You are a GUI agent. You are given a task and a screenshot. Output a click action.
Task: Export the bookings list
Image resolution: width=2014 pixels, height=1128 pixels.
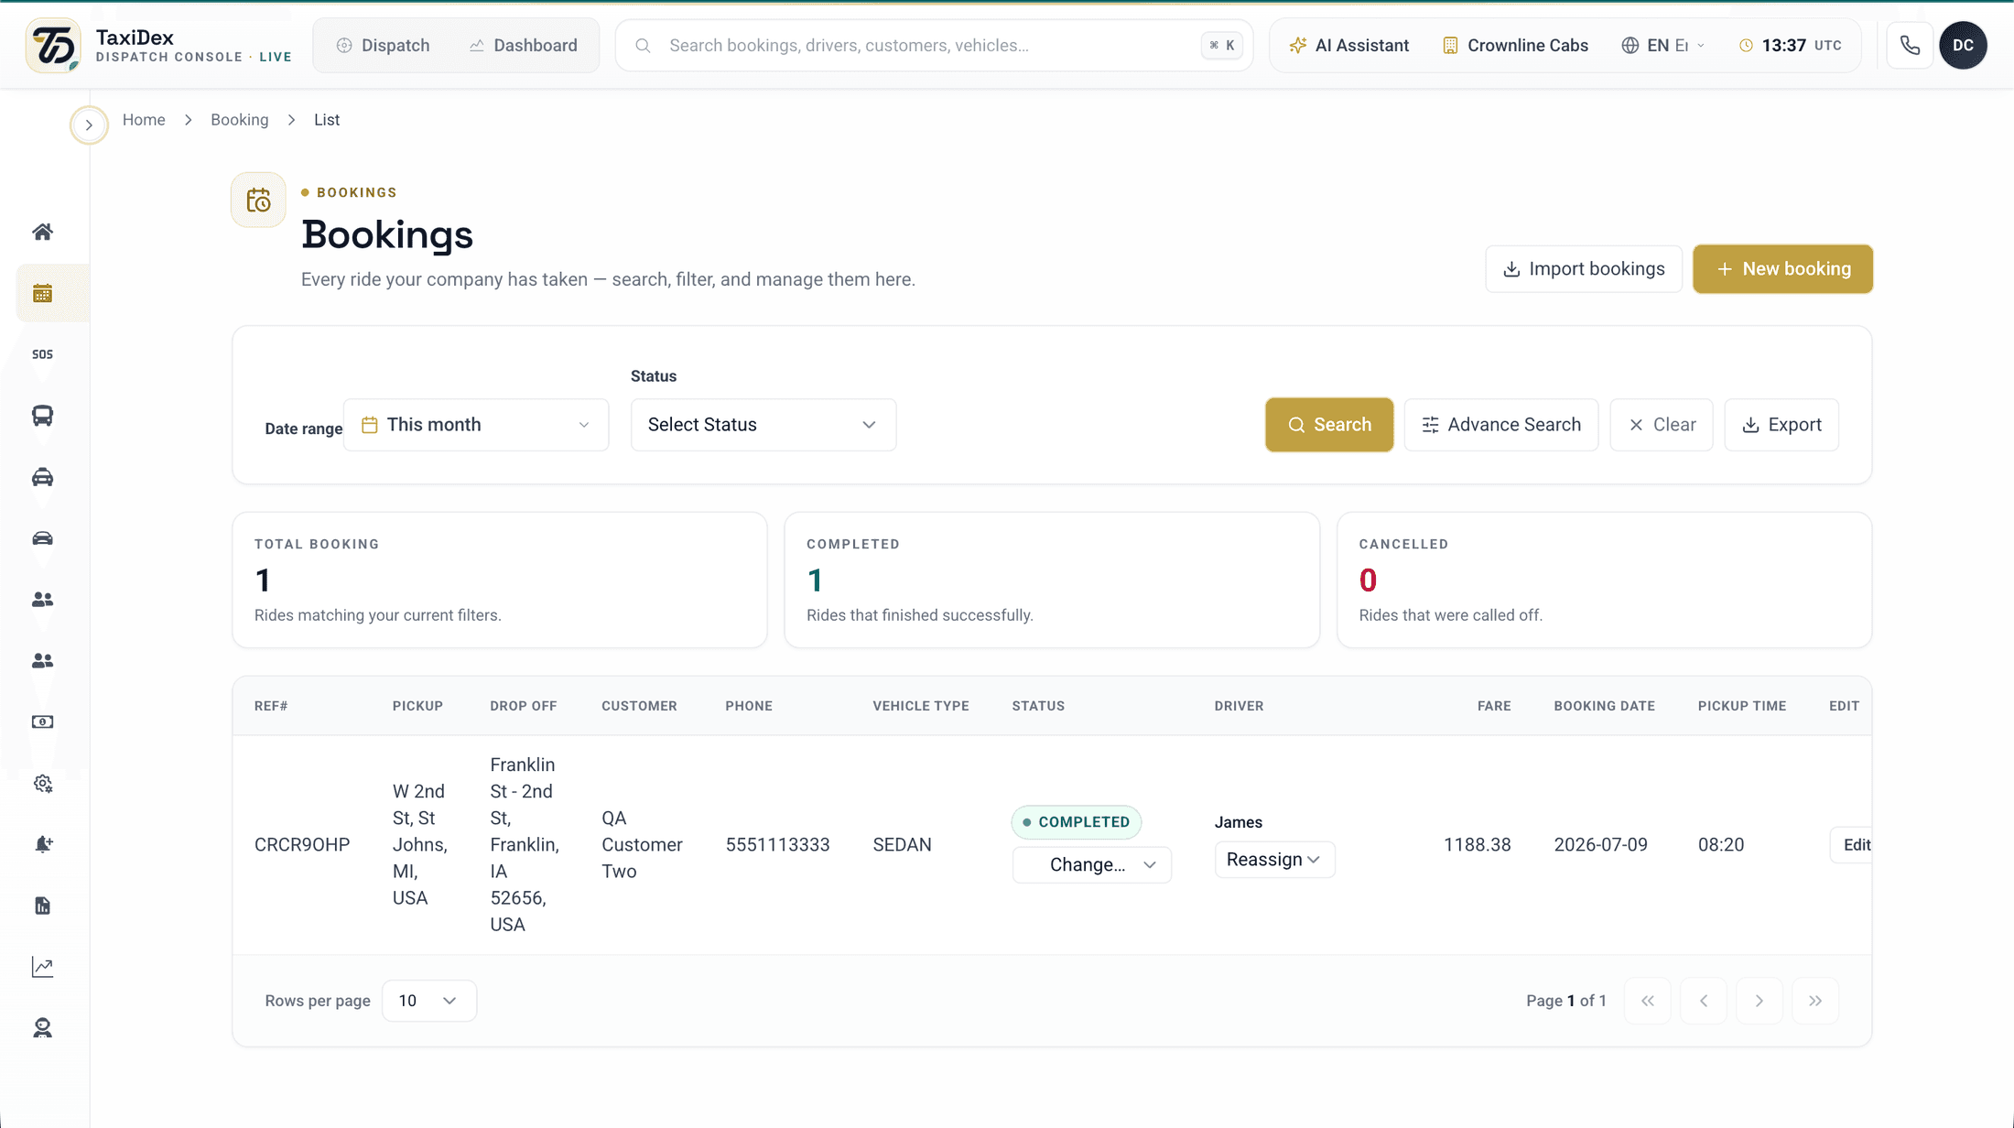point(1781,425)
